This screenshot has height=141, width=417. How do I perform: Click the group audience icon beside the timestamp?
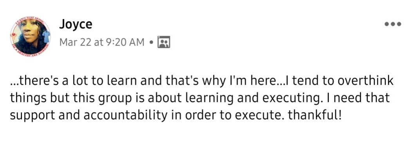tap(164, 42)
